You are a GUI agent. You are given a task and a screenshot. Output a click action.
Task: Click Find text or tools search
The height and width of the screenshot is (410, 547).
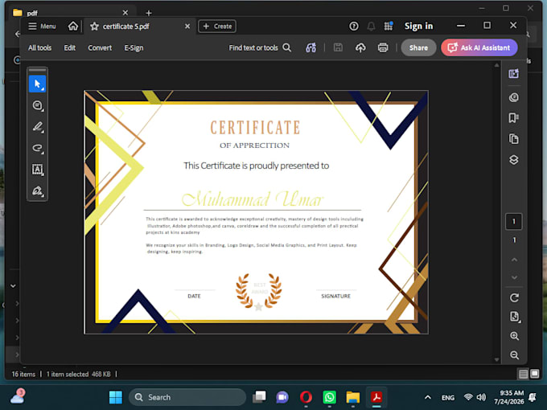coord(260,47)
